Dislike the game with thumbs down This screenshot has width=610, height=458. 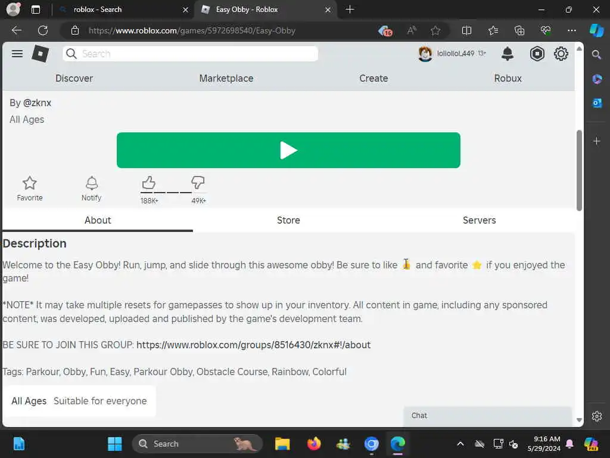click(198, 182)
